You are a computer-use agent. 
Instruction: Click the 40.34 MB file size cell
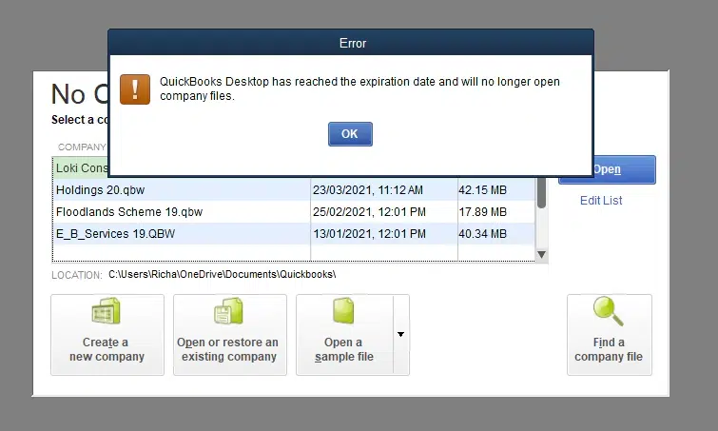pyautogui.click(x=483, y=234)
